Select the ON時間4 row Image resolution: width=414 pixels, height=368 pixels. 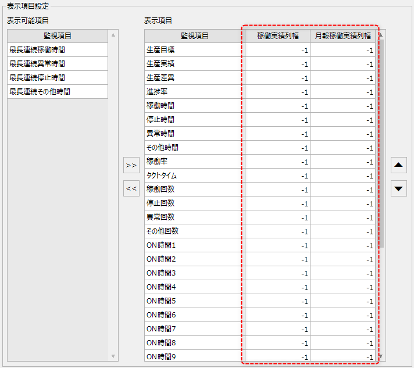260,287
